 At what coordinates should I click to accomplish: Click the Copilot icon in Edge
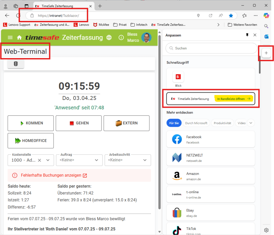(266, 16)
